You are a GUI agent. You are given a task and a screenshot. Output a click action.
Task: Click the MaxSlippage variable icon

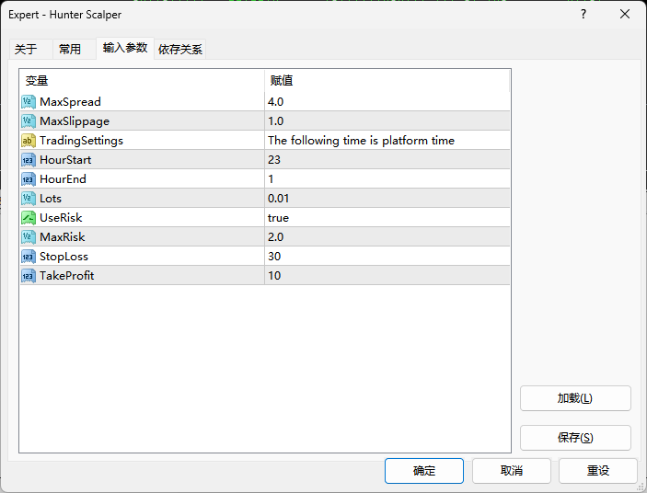tap(28, 121)
